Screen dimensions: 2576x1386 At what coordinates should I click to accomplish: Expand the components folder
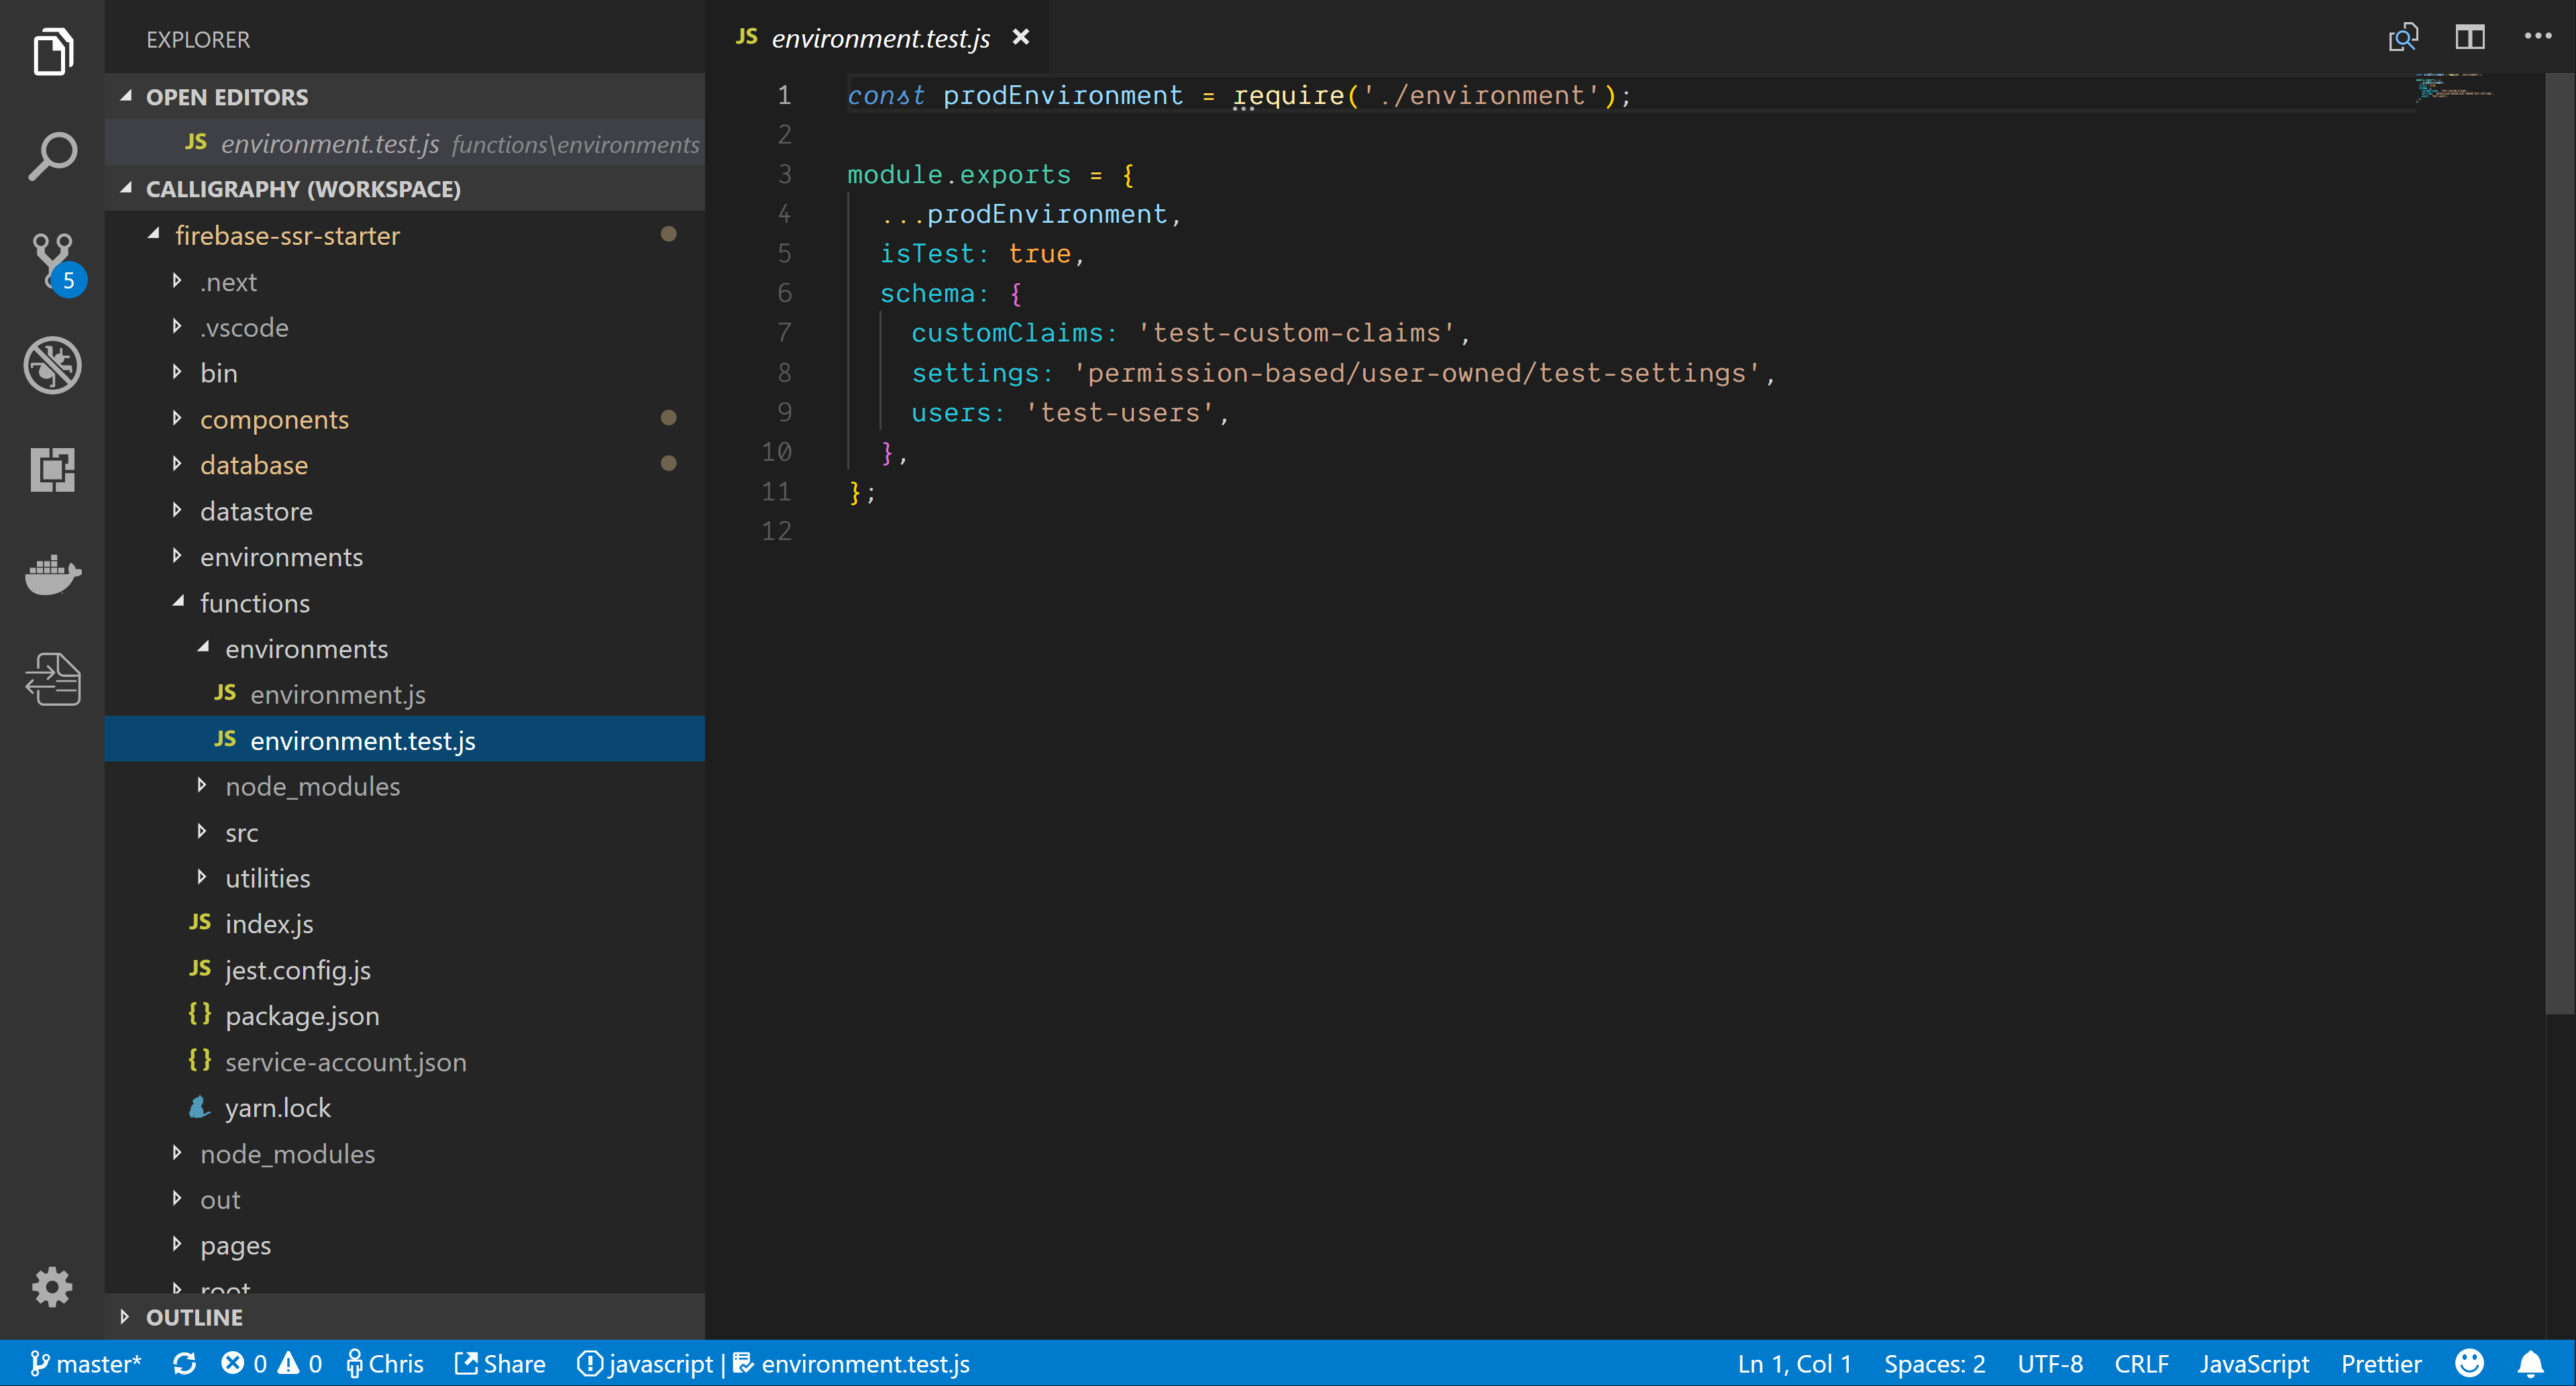click(404, 419)
